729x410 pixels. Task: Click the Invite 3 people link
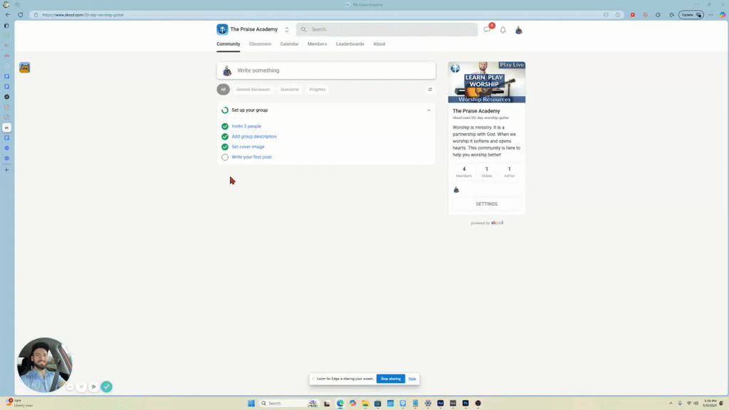246,127
